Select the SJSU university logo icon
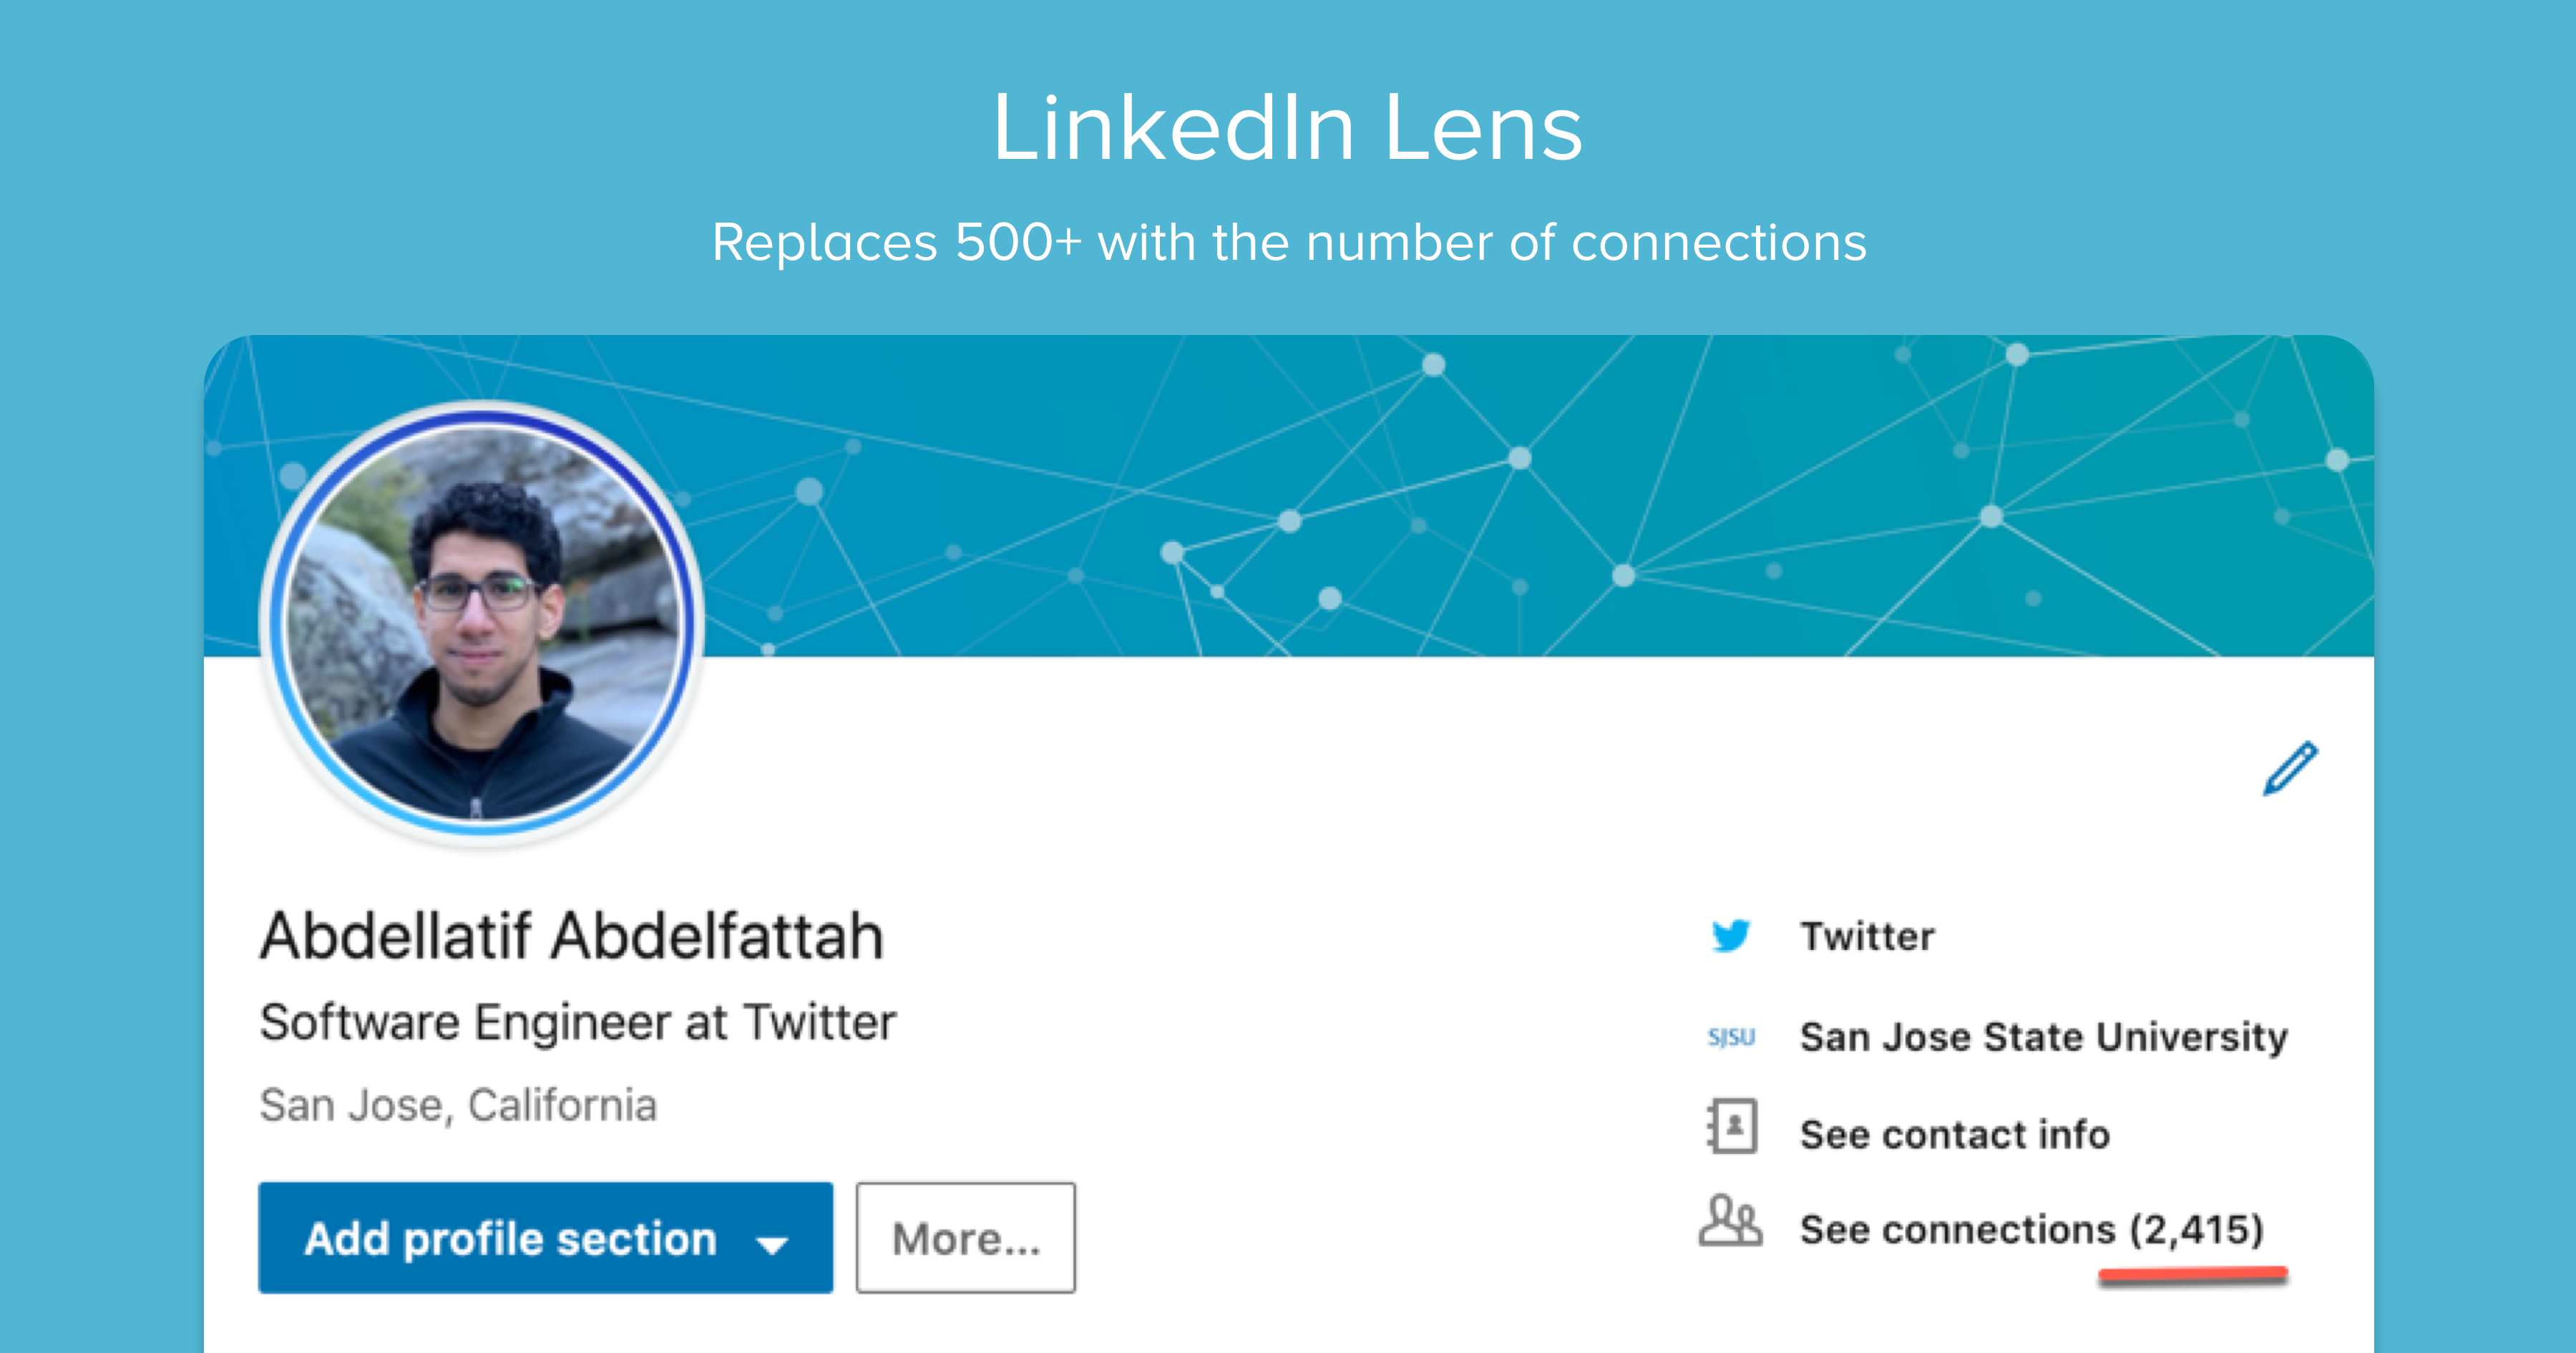 pyautogui.click(x=1732, y=1037)
